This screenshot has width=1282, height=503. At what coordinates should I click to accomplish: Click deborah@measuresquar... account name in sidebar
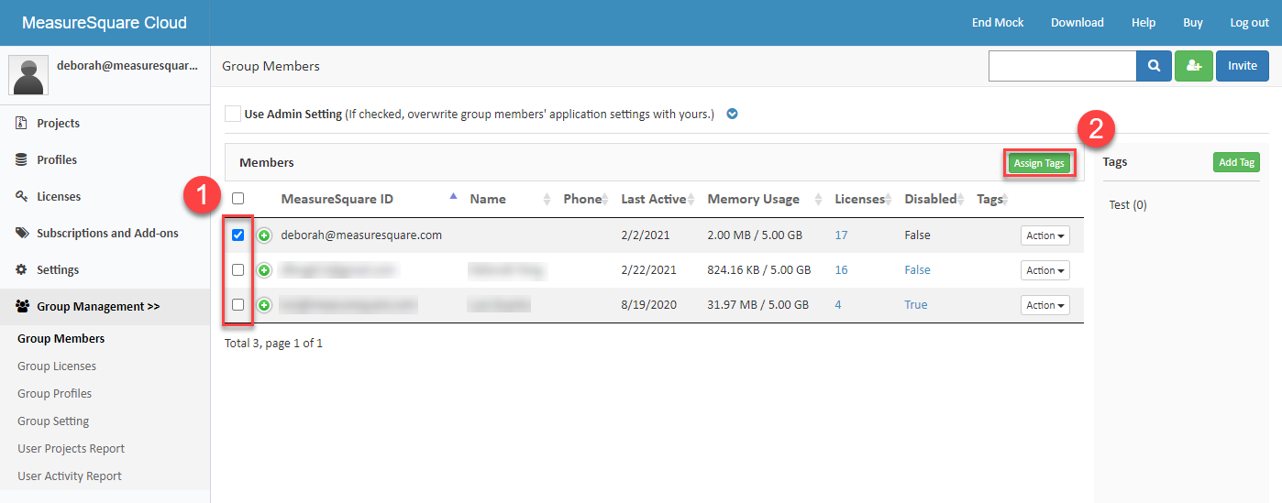click(127, 66)
